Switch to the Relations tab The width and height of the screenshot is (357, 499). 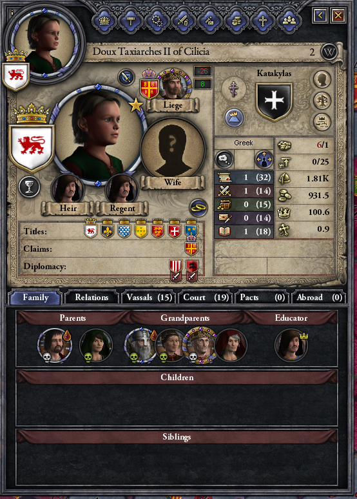click(x=92, y=297)
